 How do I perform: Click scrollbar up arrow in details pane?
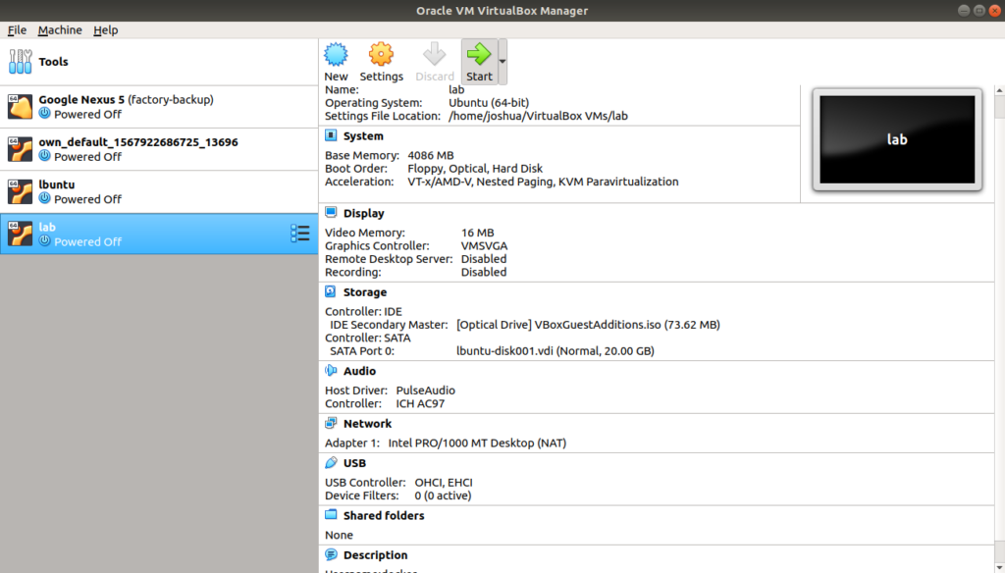[999, 91]
